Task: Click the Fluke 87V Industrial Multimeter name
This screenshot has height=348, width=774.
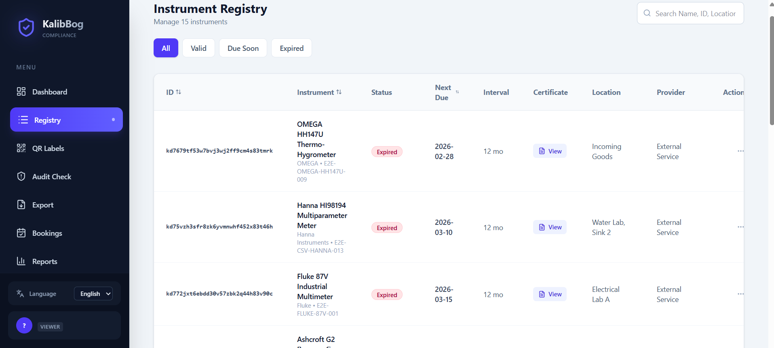Action: click(315, 287)
